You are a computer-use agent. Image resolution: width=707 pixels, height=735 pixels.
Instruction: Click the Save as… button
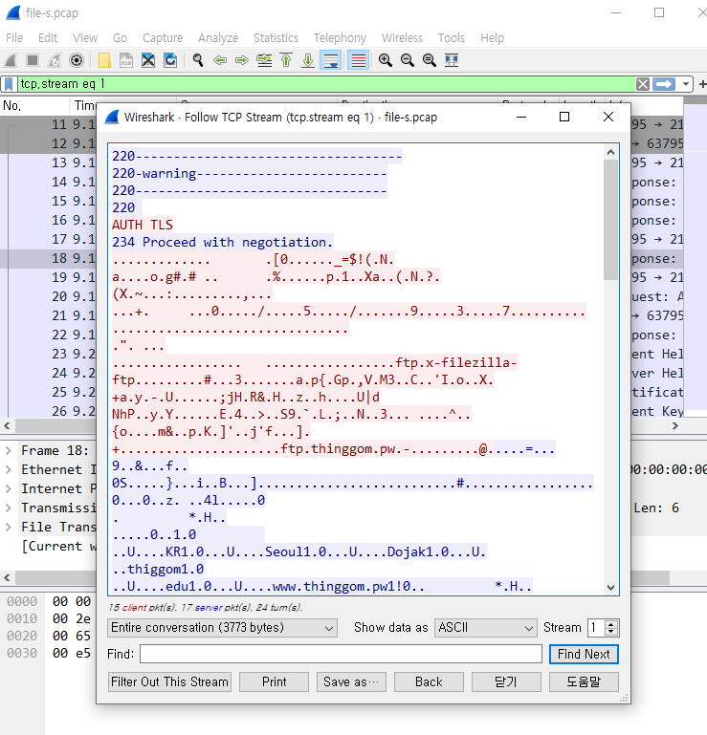pos(351,681)
